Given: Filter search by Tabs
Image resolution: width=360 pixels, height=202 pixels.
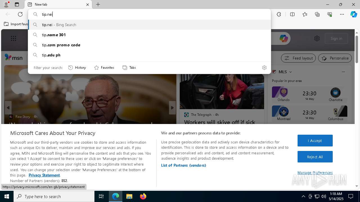Looking at the screenshot, I should click(129, 68).
